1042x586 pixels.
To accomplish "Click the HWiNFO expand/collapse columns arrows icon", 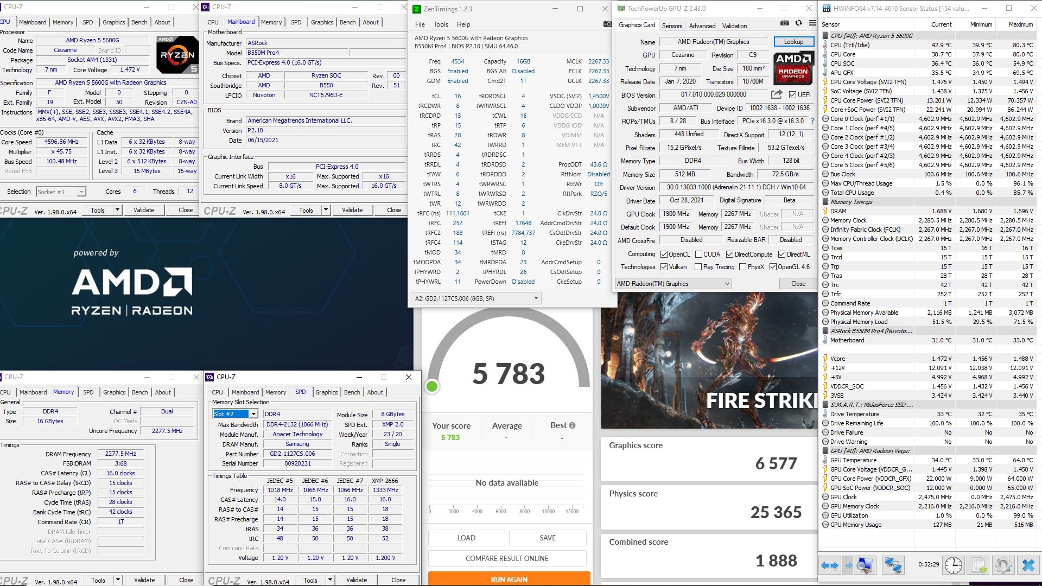I will pyautogui.click(x=829, y=565).
